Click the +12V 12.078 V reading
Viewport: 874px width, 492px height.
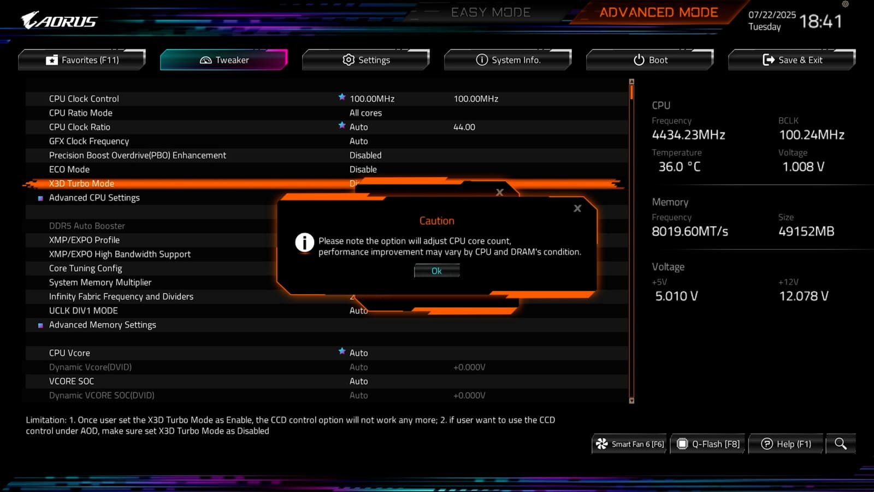point(804,296)
